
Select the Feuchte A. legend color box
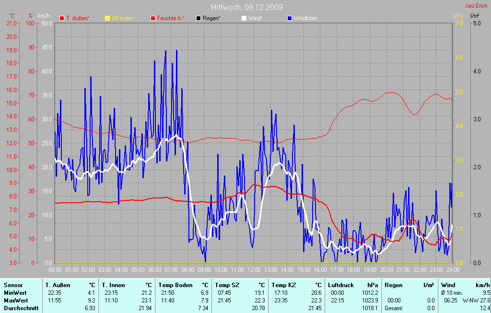tap(153, 18)
